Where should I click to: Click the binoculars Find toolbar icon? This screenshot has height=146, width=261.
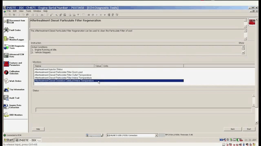(x=42, y=15)
